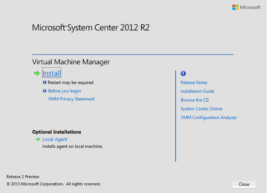Open the VMM Privacy Statement
Viewport: 267px width, 193px height.
(71, 99)
